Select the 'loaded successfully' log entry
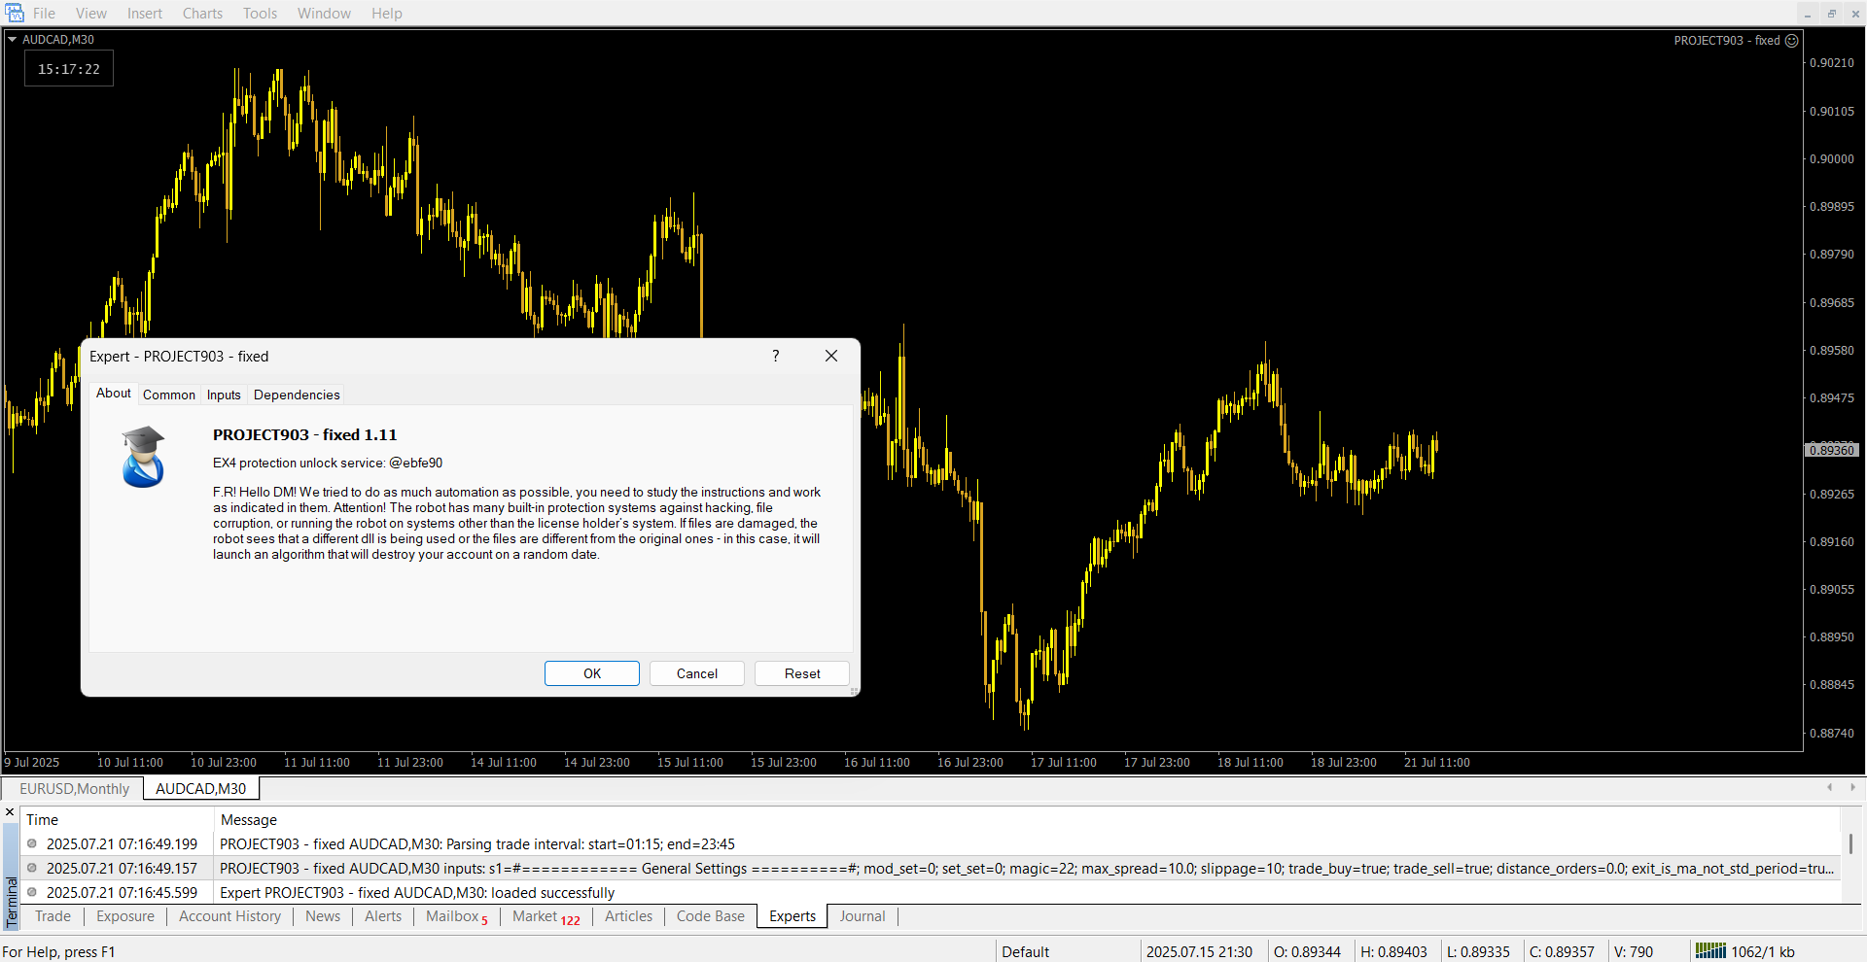Image resolution: width=1867 pixels, height=962 pixels. pyautogui.click(x=417, y=892)
